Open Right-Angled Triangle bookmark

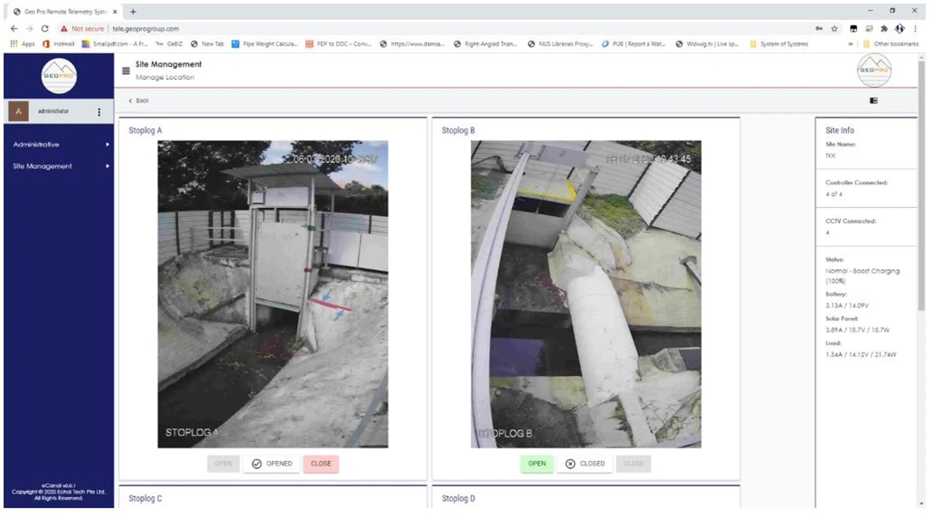[485, 44]
